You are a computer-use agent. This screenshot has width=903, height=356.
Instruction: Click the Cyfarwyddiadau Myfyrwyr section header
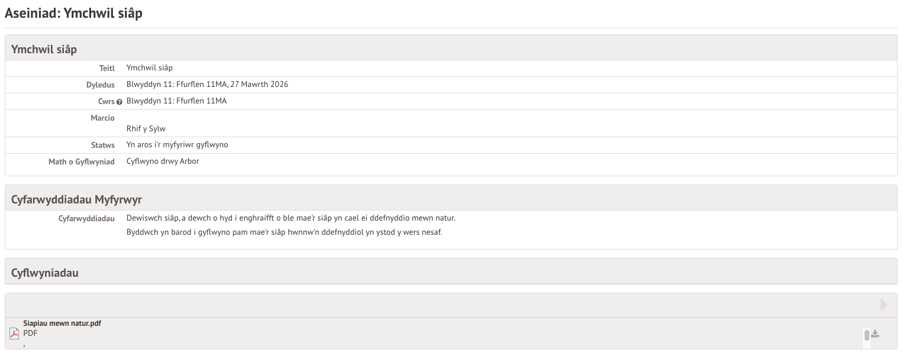pyautogui.click(x=76, y=199)
